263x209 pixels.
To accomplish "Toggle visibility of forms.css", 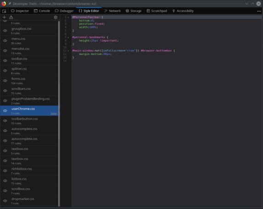I will pyautogui.click(x=5, y=81).
